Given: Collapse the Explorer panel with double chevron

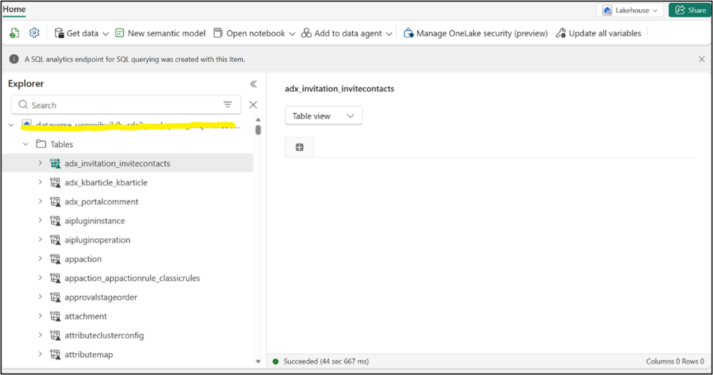Looking at the screenshot, I should coord(253,84).
